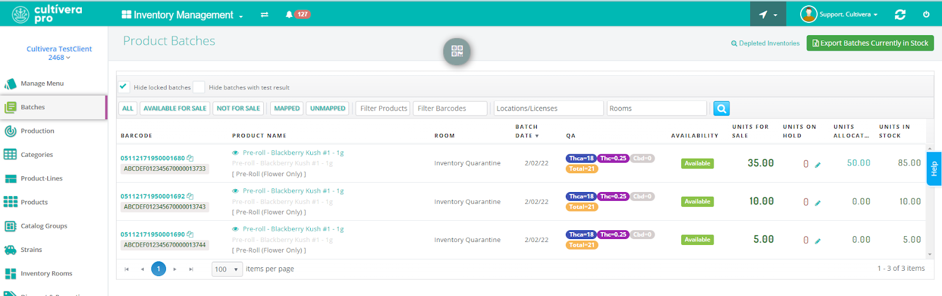Open the Depleted Inventories link

point(765,43)
